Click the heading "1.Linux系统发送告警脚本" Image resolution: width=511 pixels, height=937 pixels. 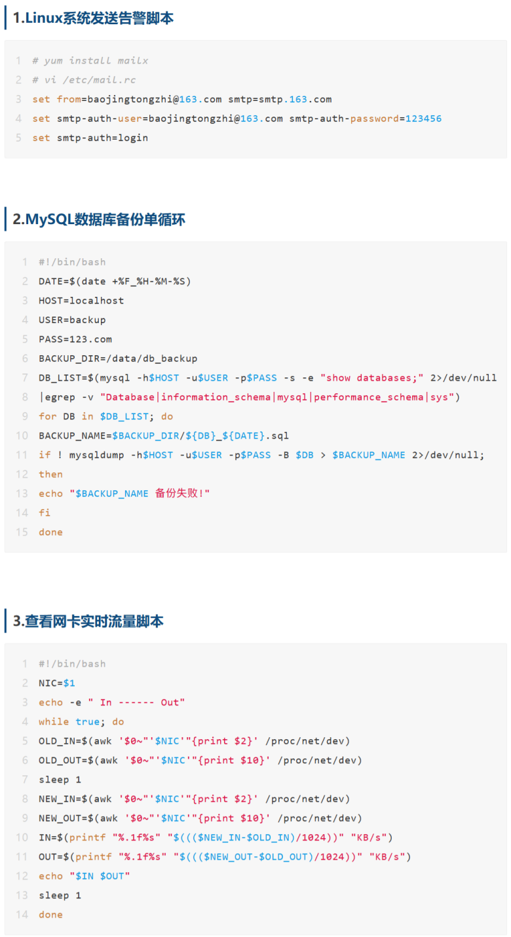click(94, 18)
